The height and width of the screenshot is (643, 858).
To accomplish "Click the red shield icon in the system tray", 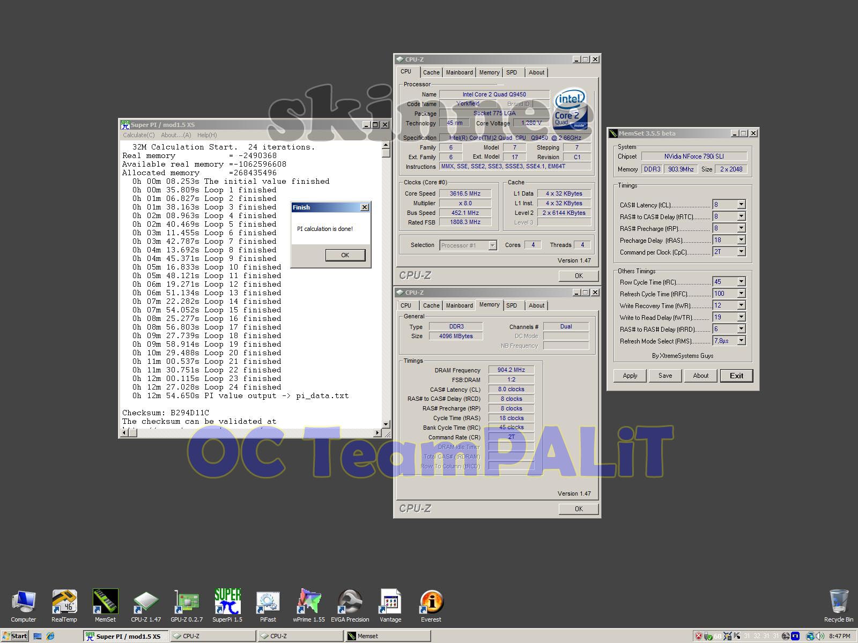I will pyautogui.click(x=698, y=636).
